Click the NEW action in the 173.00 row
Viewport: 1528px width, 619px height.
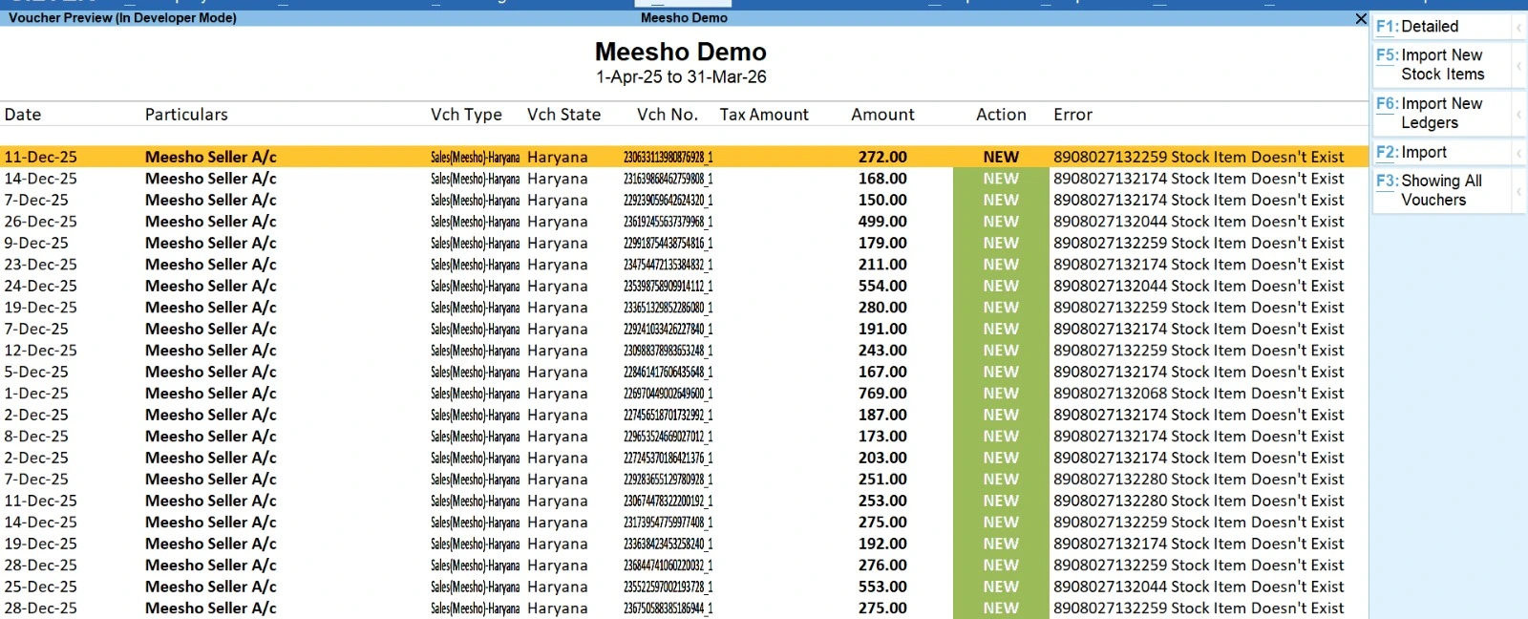tap(1001, 437)
